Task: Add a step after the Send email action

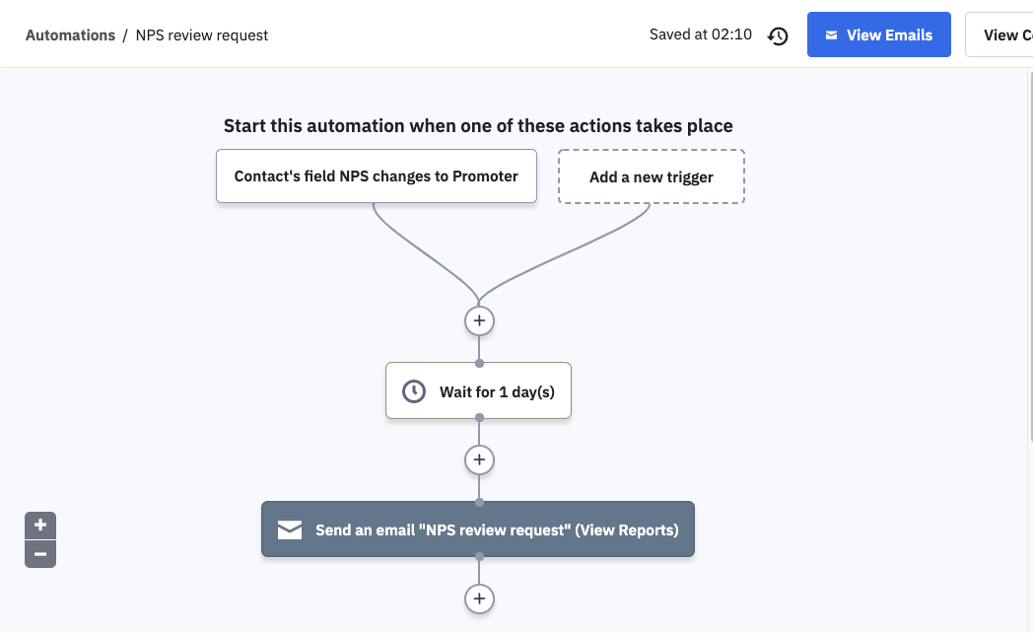Action: click(479, 598)
